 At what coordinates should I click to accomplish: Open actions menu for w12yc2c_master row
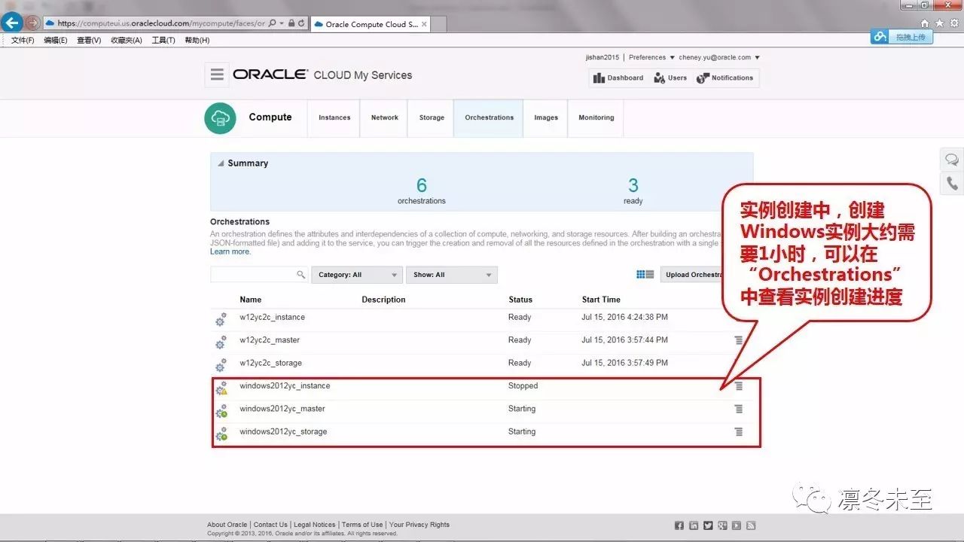739,340
